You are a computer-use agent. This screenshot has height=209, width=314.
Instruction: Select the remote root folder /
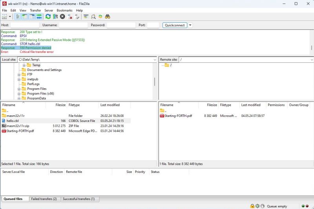pos(171,65)
